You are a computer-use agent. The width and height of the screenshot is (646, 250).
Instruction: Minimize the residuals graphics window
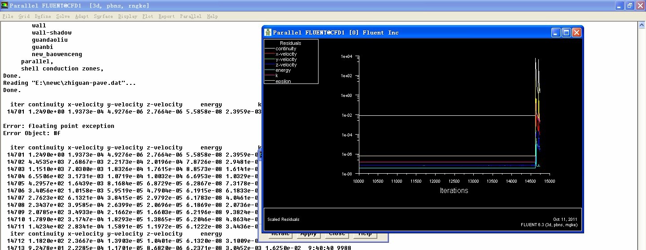point(556,32)
